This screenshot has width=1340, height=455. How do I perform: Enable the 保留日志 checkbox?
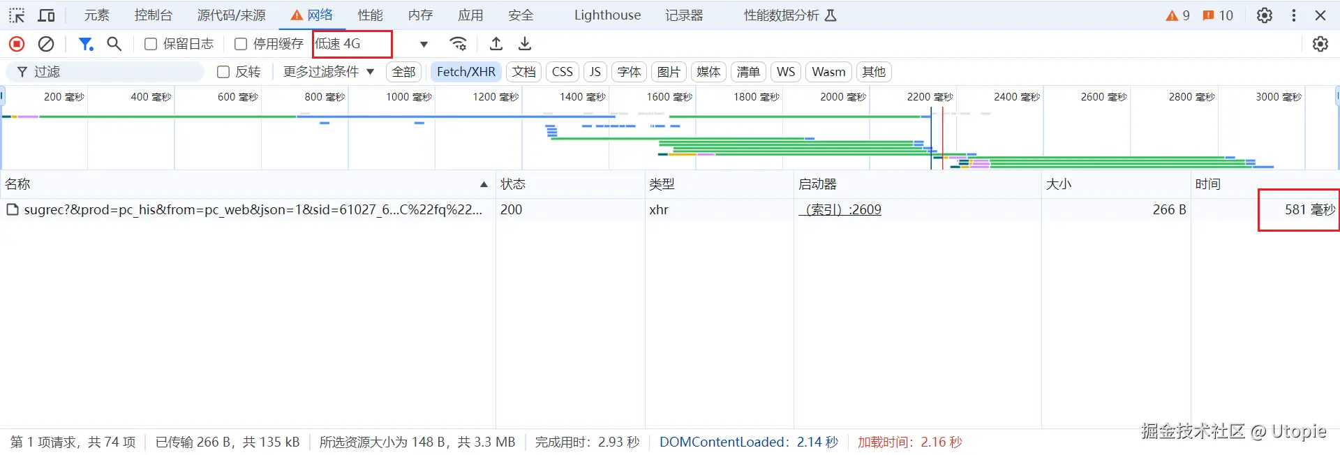point(150,44)
